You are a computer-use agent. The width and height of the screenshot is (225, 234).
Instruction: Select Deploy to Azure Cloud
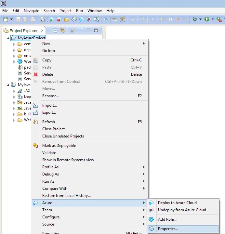[x=183, y=203]
